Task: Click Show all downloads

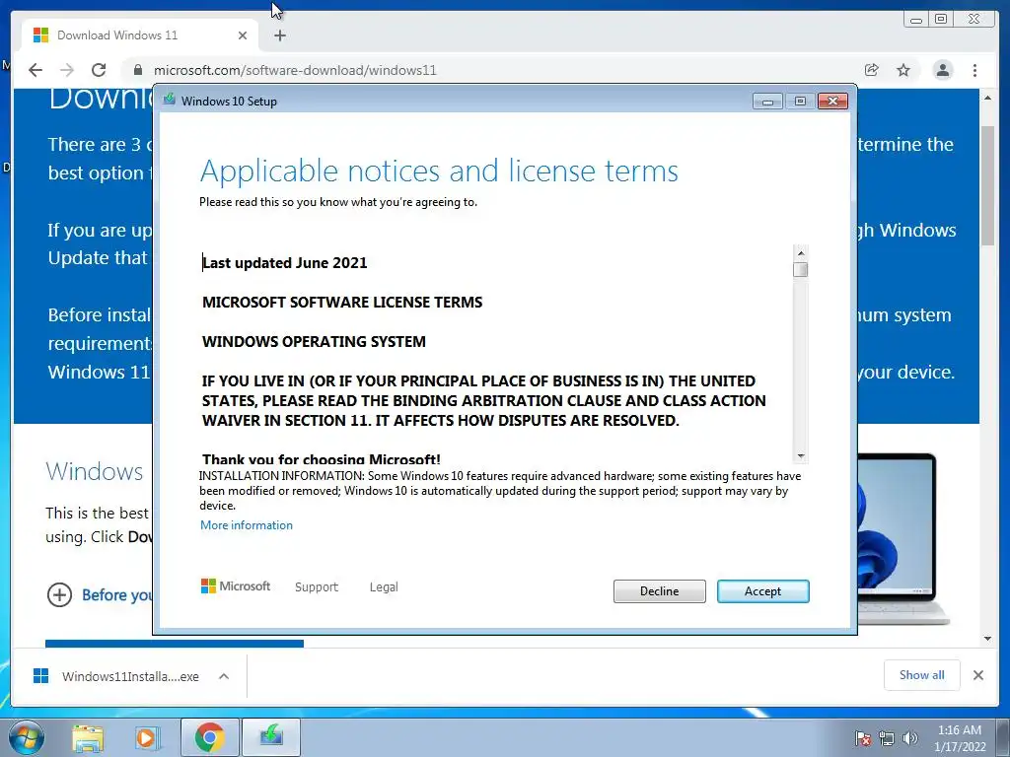Action: point(922,674)
